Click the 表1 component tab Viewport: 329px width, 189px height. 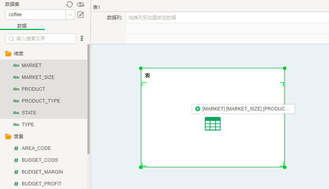(x=96, y=7)
